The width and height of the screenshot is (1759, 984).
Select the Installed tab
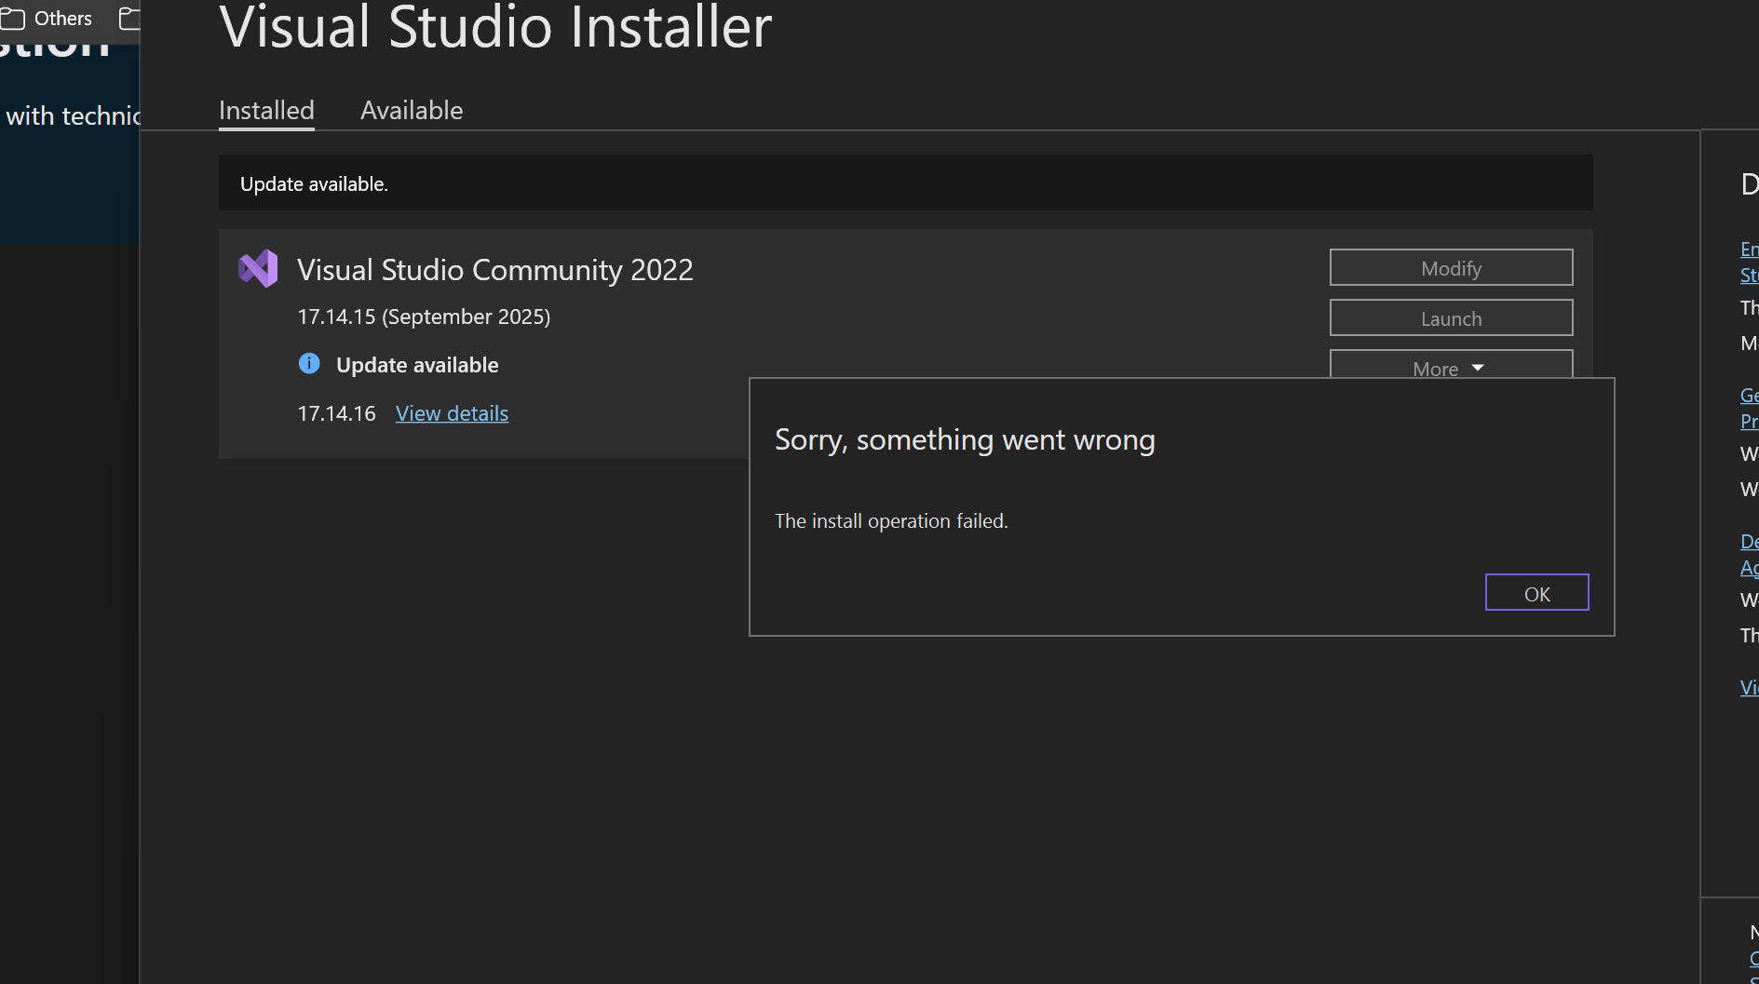(x=265, y=110)
